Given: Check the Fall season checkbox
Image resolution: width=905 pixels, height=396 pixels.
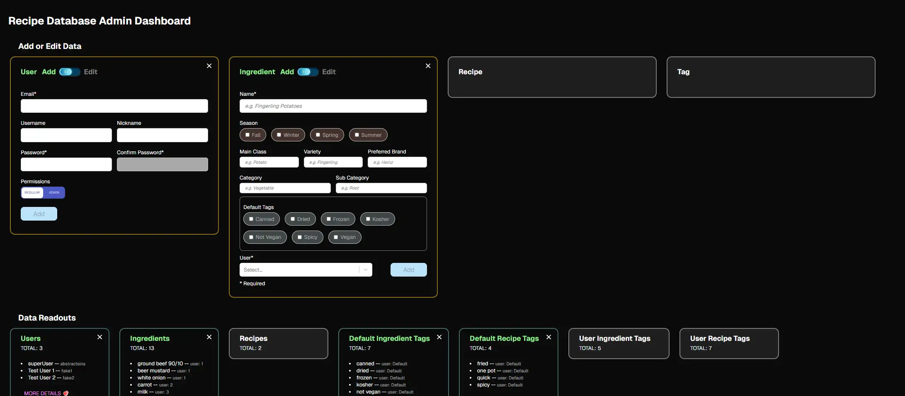Looking at the screenshot, I should (247, 135).
